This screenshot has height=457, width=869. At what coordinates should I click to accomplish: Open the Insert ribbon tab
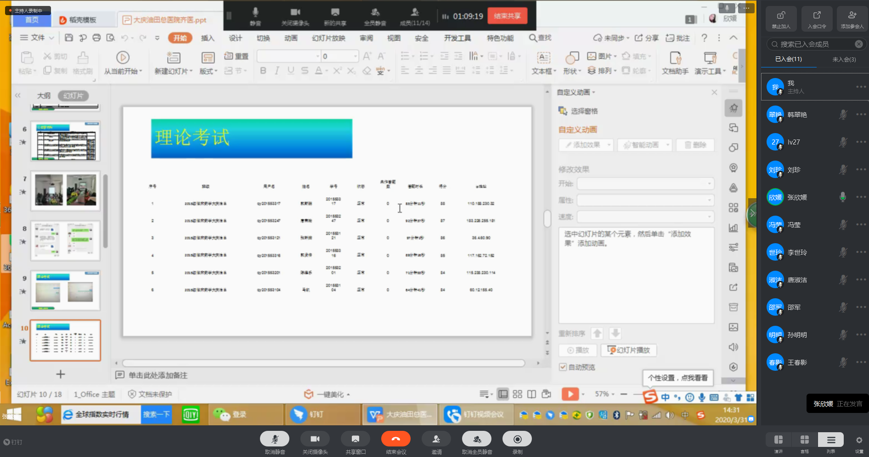tap(208, 38)
